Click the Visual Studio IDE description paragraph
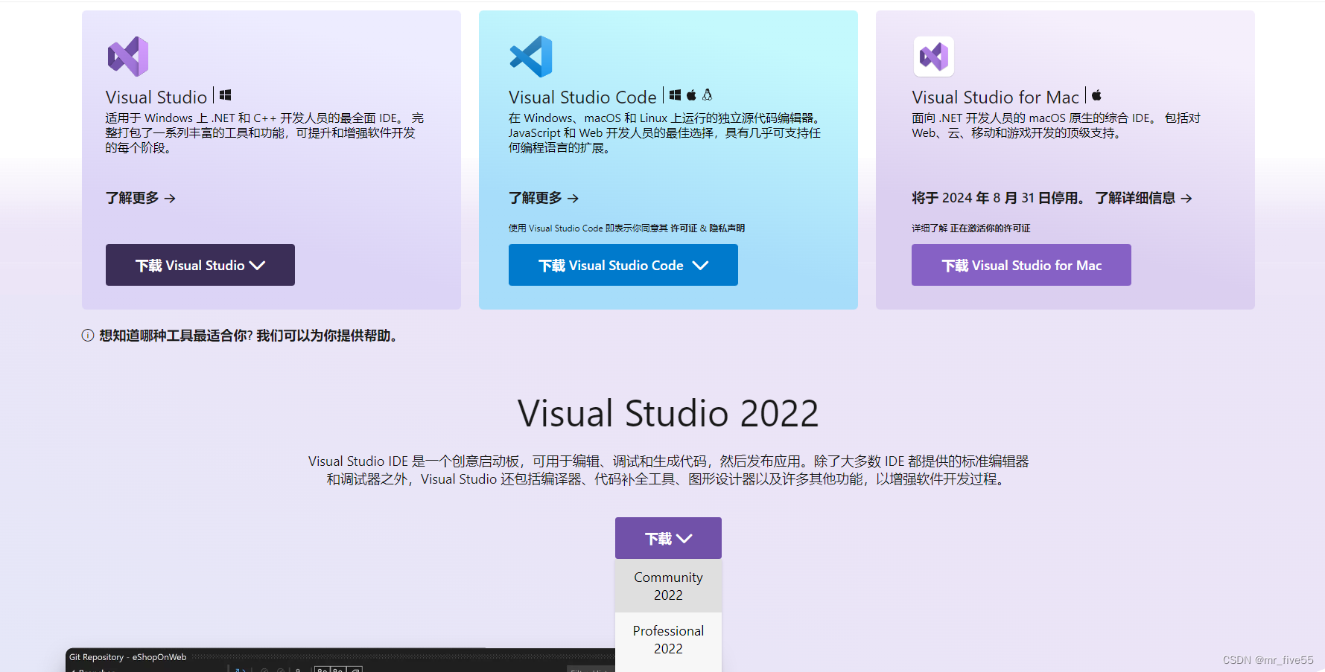1325x672 pixels. 668,470
